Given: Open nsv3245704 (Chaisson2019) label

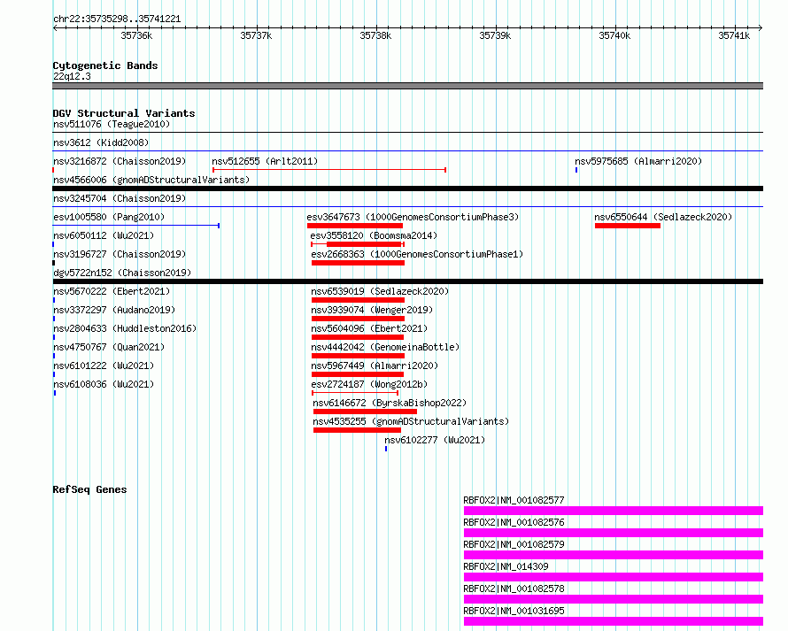Looking at the screenshot, I should click(x=120, y=198).
